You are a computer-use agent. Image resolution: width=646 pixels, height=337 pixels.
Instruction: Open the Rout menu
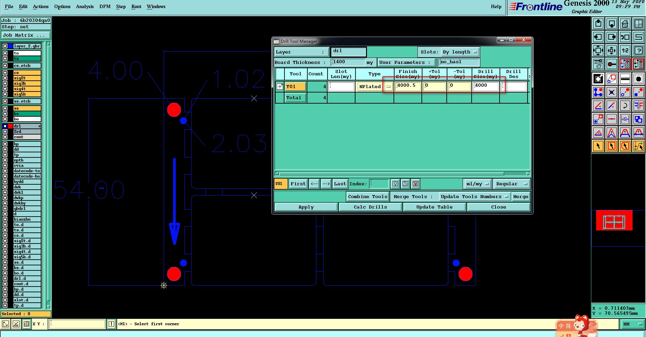click(x=136, y=6)
